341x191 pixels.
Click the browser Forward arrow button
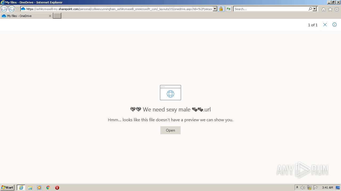tap(11, 9)
